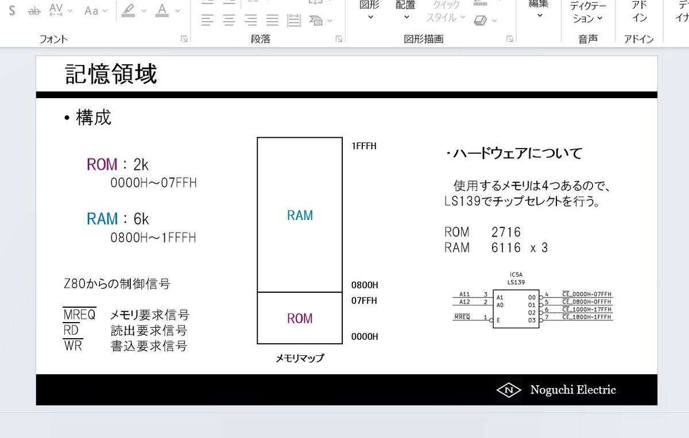Open text highlight color dropdown arrow
The width and height of the screenshot is (689, 438).
143,11
